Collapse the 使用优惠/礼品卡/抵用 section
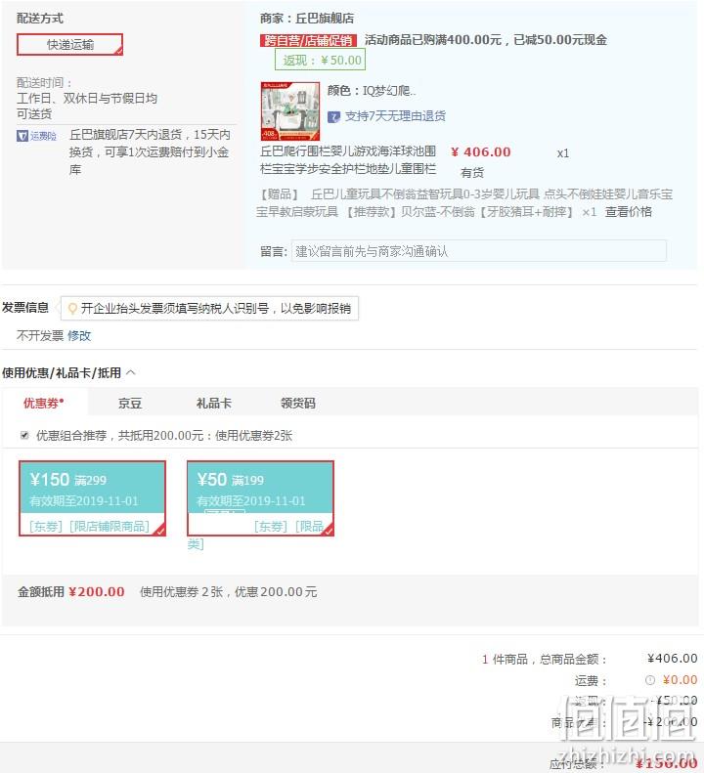 pos(131,372)
